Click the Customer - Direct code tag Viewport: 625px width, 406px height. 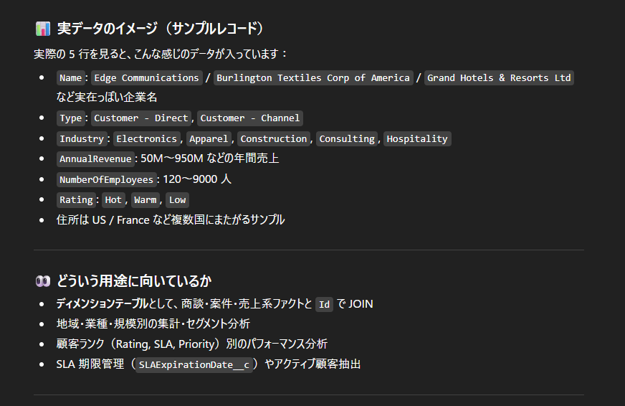[x=141, y=118]
